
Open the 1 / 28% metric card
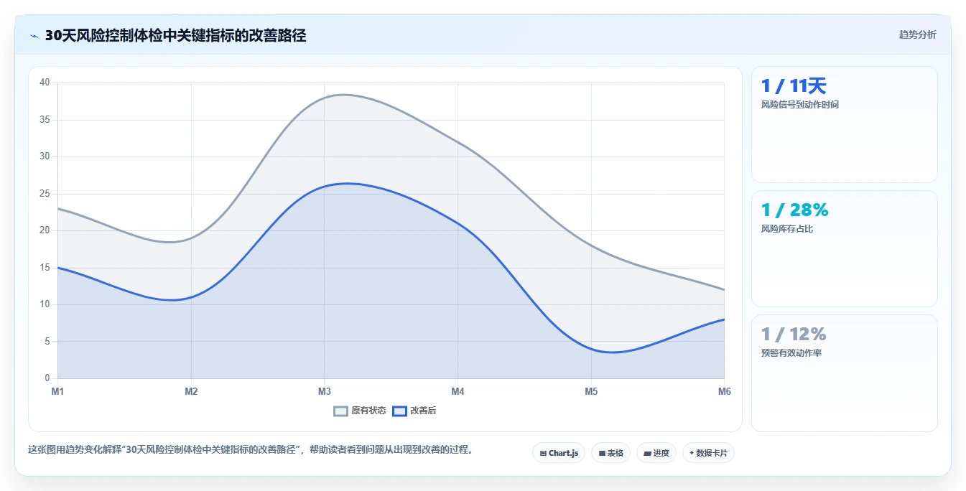click(x=844, y=248)
